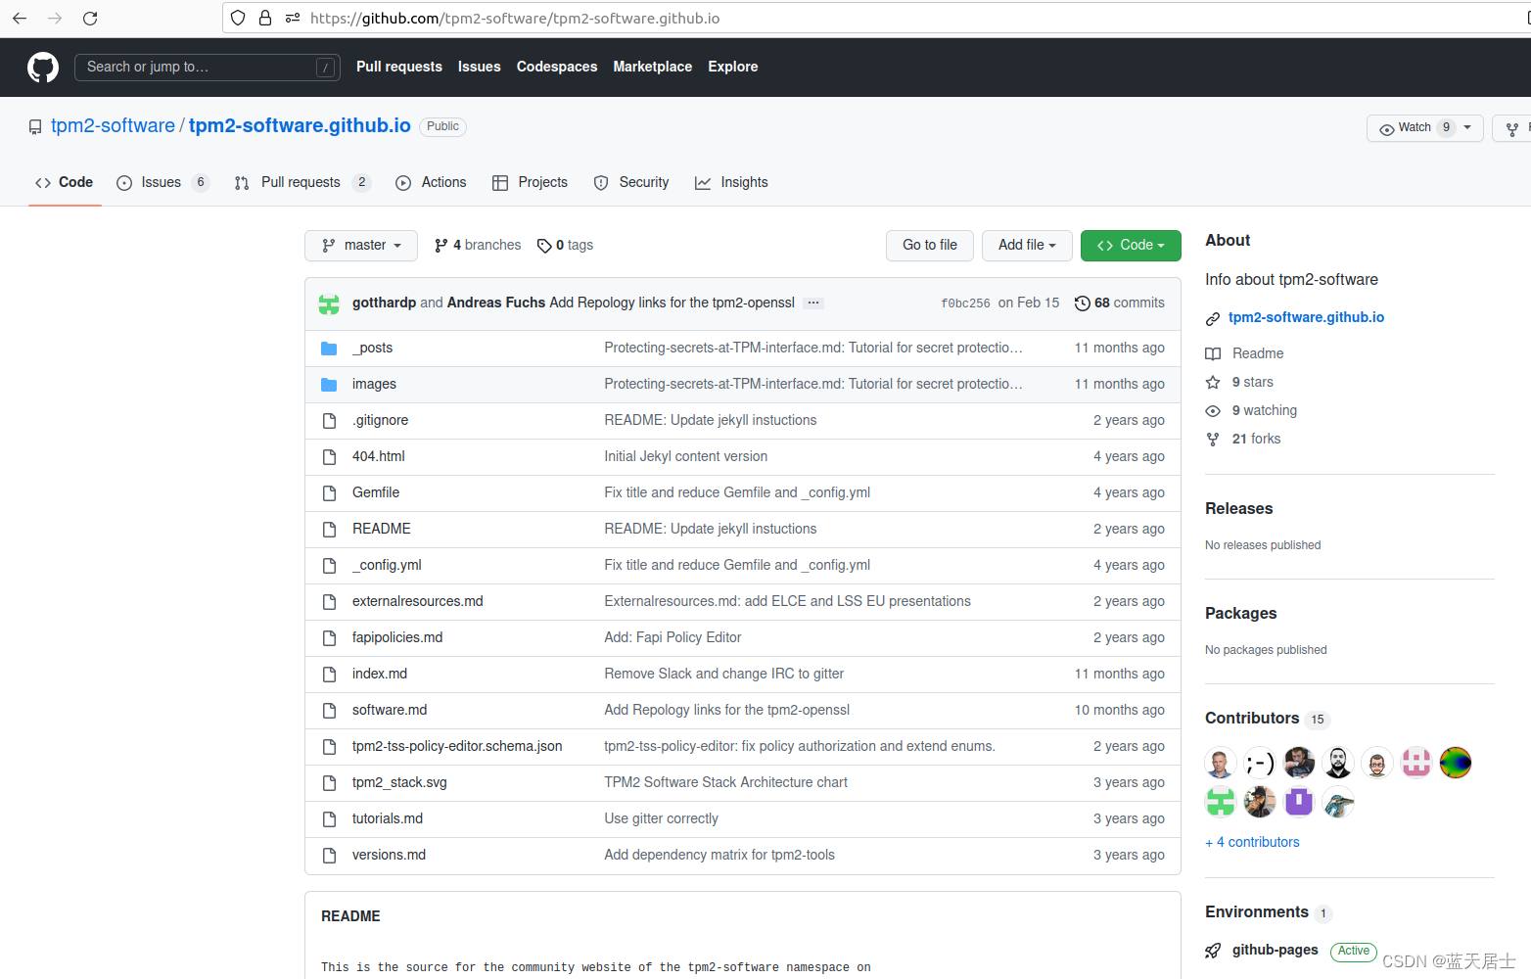Open the green Code dropdown

pyautogui.click(x=1131, y=246)
